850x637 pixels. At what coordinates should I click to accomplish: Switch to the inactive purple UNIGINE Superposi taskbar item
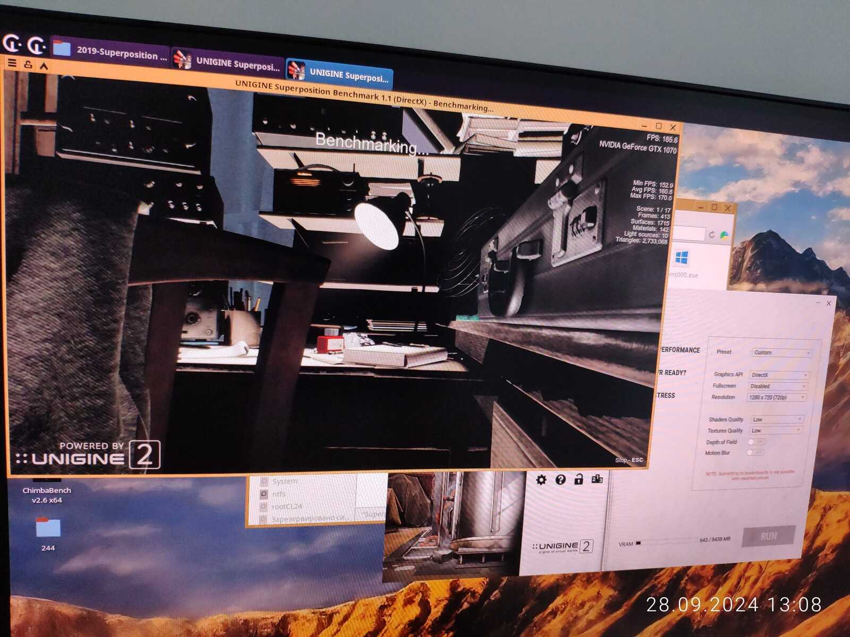(227, 62)
